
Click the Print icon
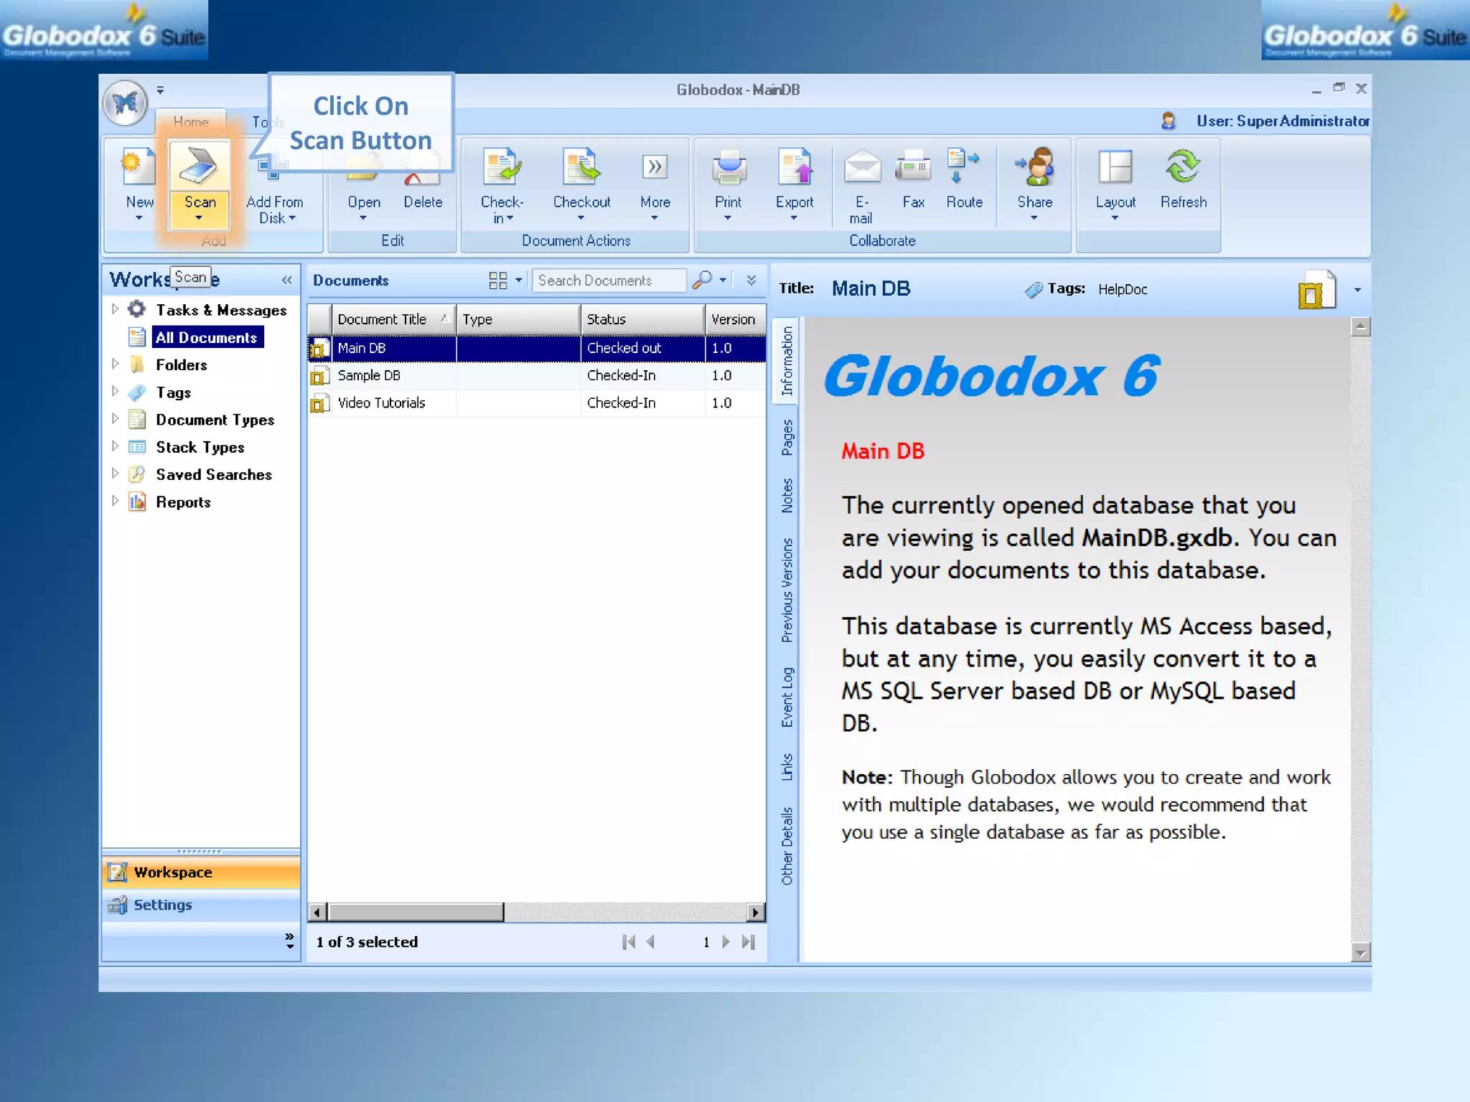(729, 168)
